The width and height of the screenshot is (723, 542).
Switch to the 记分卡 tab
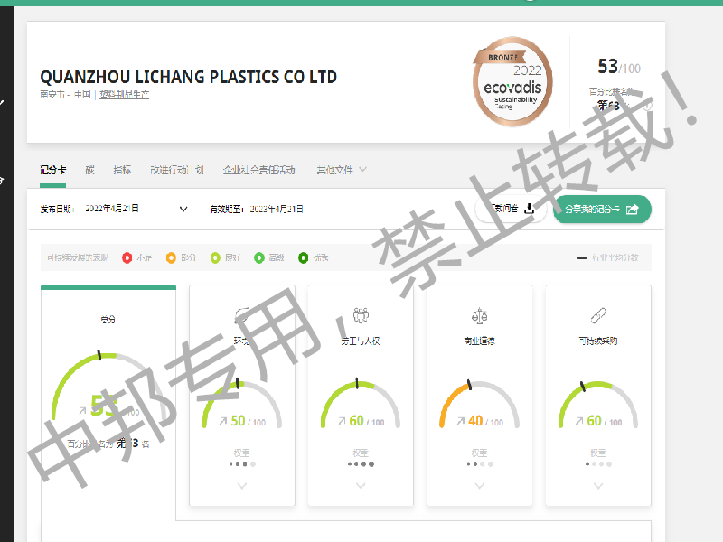(x=52, y=170)
